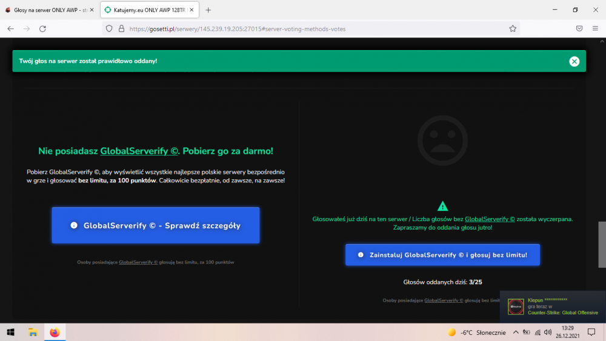This screenshot has width=606, height=341.
Task: Click 'GlobalServerify © - Sprawdź szczegóły' button
Action: pyautogui.click(x=156, y=225)
